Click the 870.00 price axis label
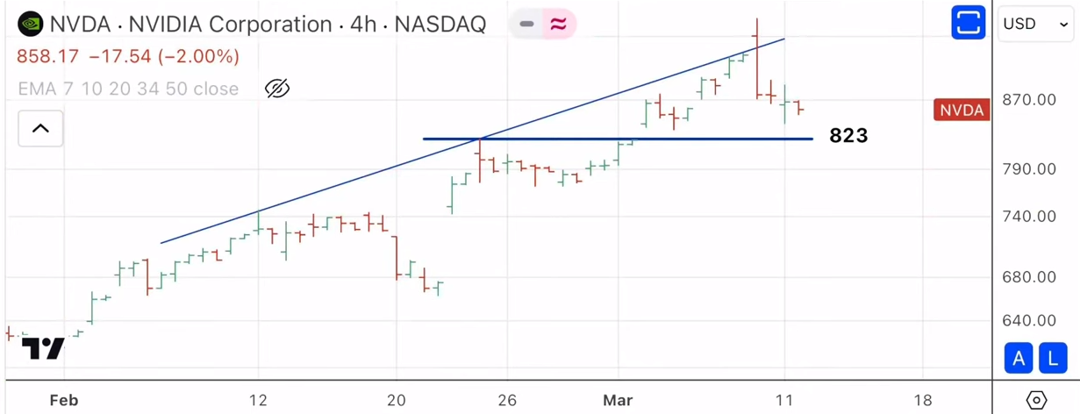The width and height of the screenshot is (1080, 414). (x=1029, y=100)
